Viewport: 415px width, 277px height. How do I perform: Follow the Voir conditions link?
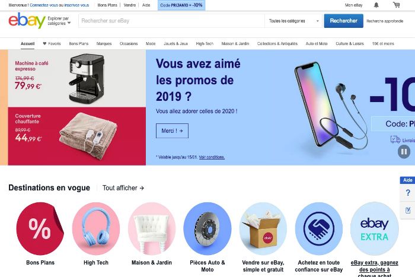[x=212, y=157]
